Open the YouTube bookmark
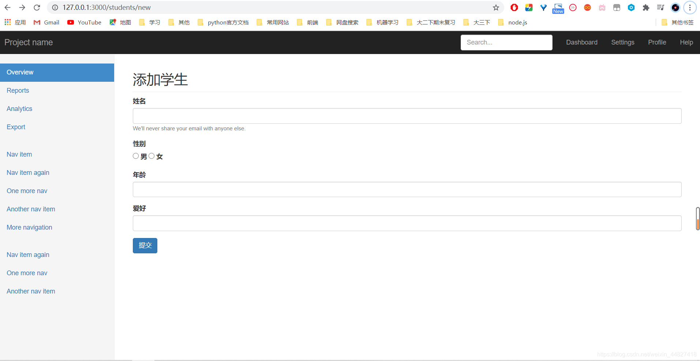This screenshot has width=700, height=361. (84, 22)
